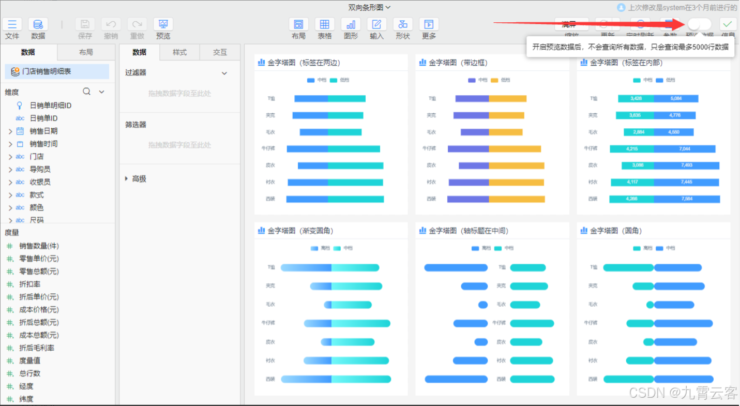This screenshot has height=406, width=740.
Task: Switch to the 样式 tab
Action: coord(179,52)
